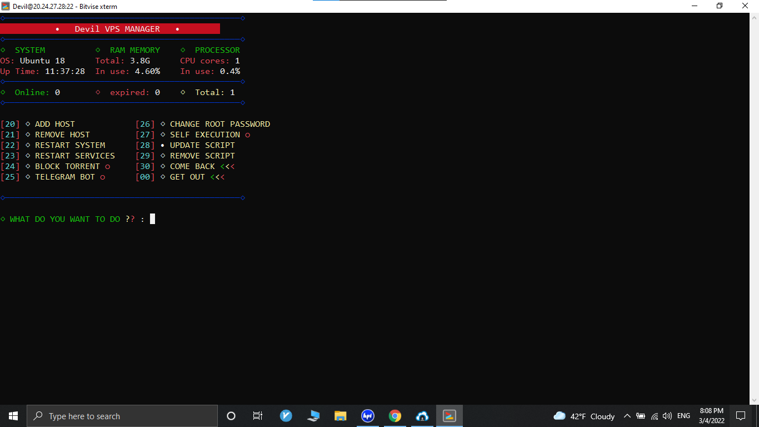This screenshot has width=759, height=427.
Task: Open the HPI app from the taskbar
Action: tap(367, 416)
